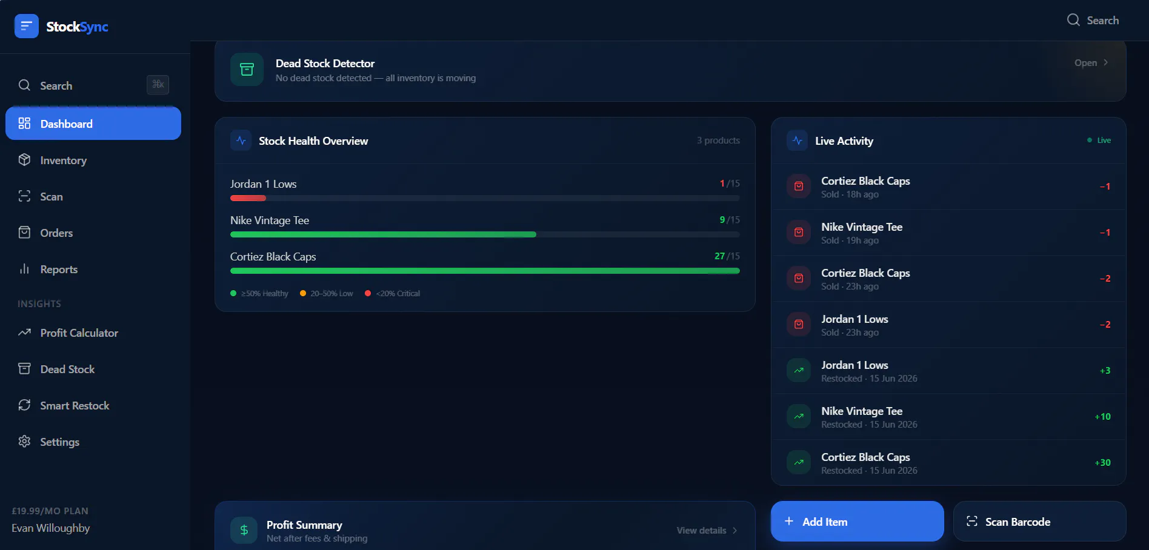Image resolution: width=1149 pixels, height=550 pixels.
Task: Click the Profit Calculator trend icon
Action: pyautogui.click(x=24, y=333)
